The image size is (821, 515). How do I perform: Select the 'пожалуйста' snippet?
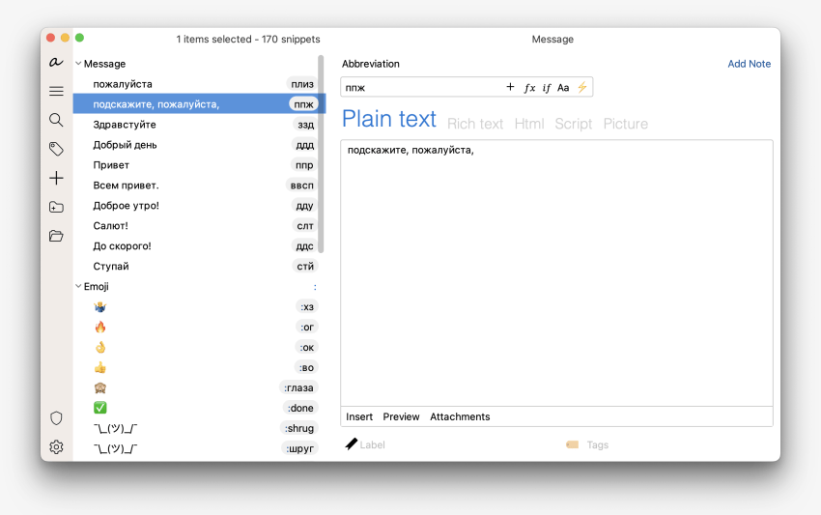tap(199, 84)
